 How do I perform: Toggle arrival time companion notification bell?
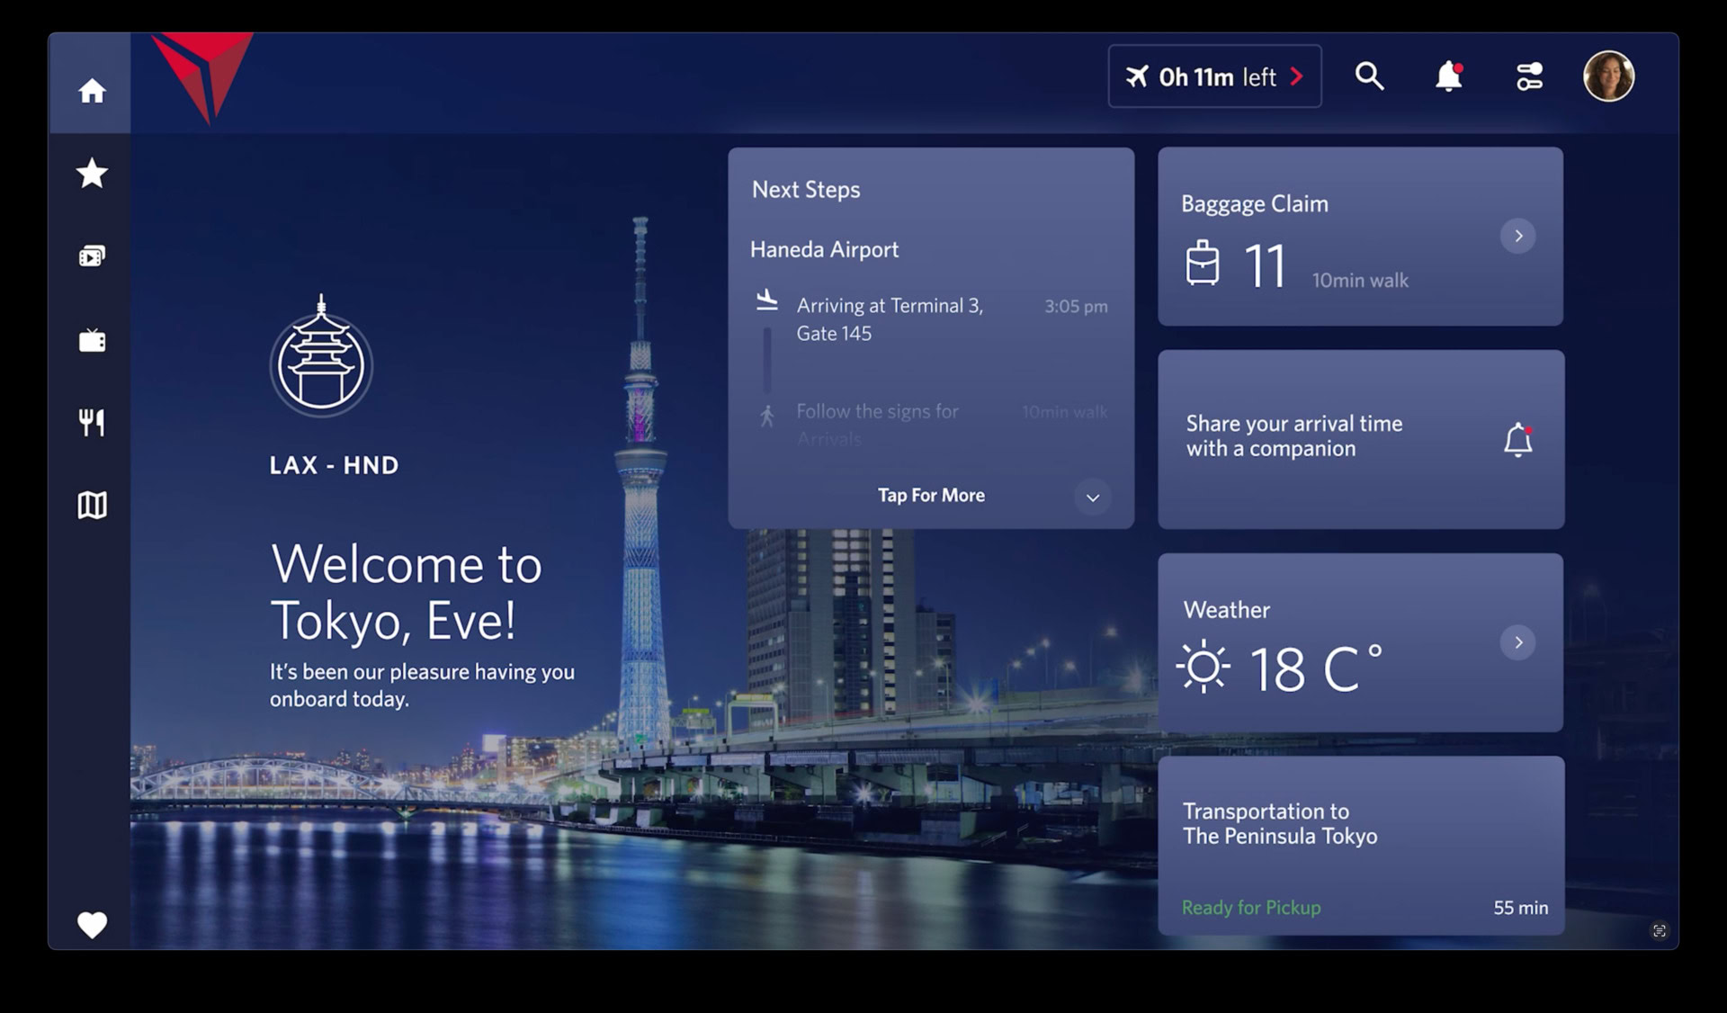point(1517,436)
